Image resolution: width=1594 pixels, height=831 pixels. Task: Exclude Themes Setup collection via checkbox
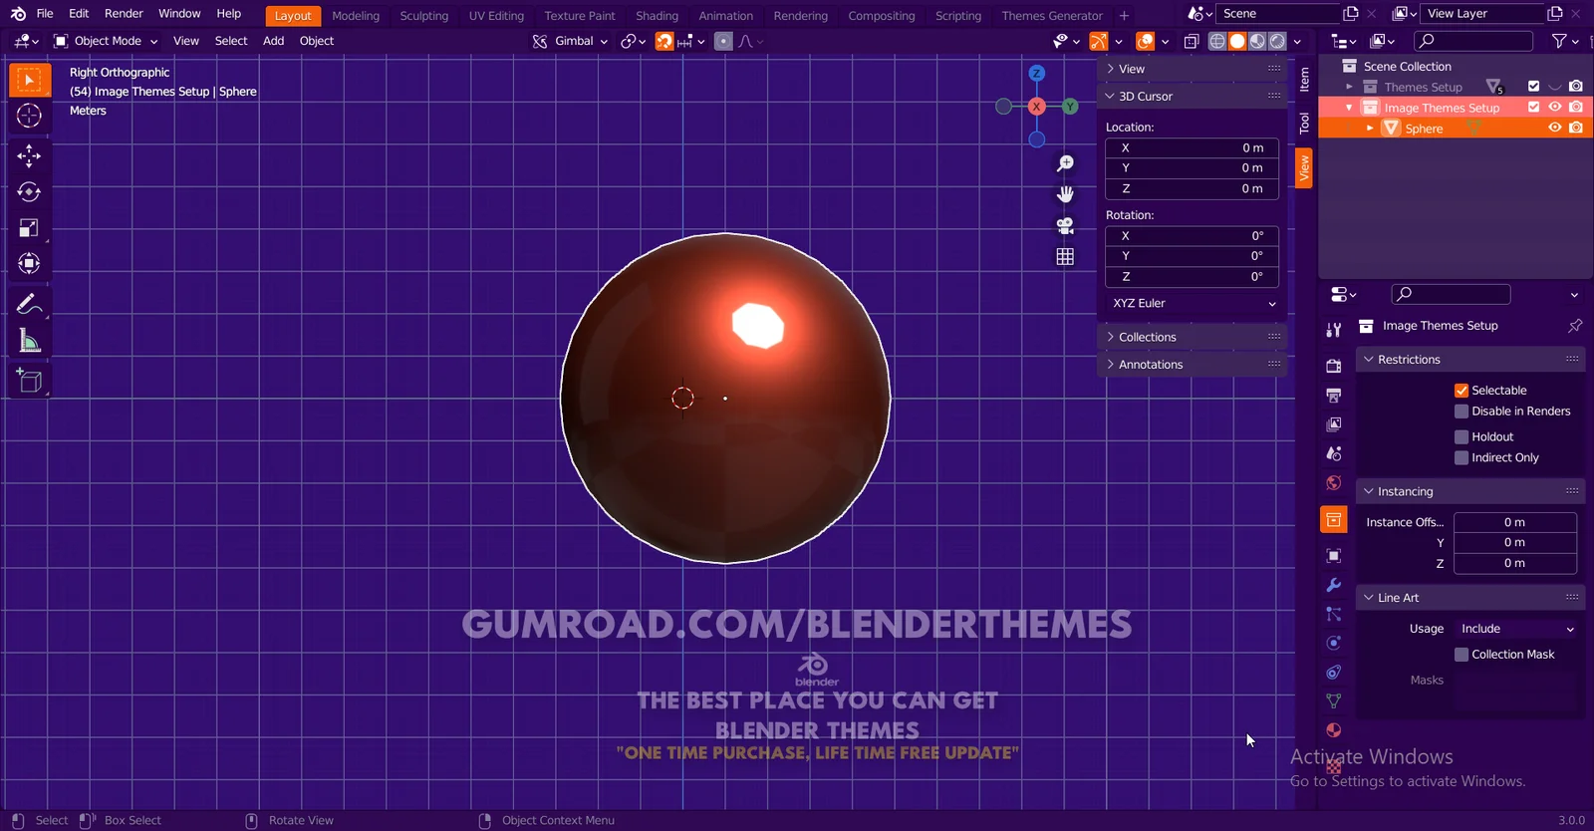(x=1534, y=87)
